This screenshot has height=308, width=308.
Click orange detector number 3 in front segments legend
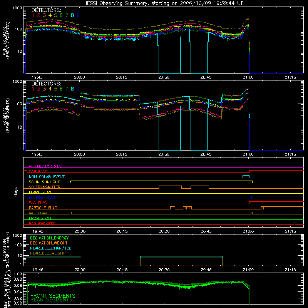pos(44,15)
